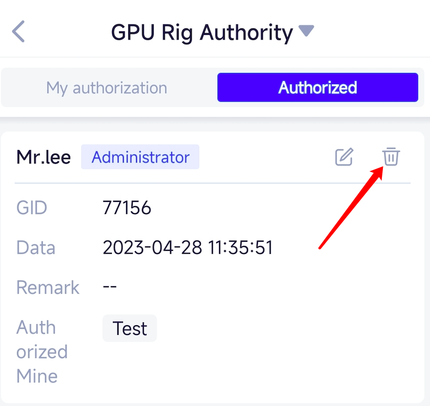Screen dimensions: 430x406
Task: Click the date 2023-04-28 11:35:51
Action: [x=187, y=248]
